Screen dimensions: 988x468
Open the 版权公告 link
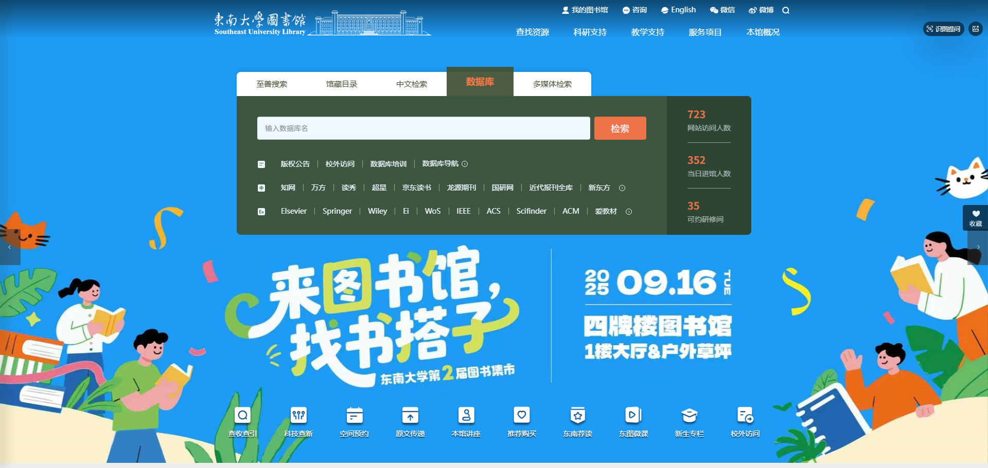[295, 164]
